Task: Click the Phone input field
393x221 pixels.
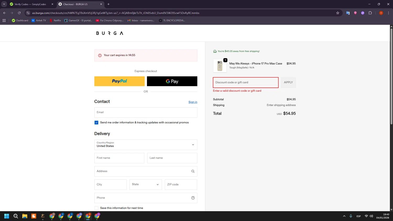Action: point(146,198)
